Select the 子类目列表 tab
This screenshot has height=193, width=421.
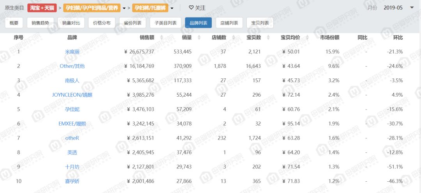[165, 23]
